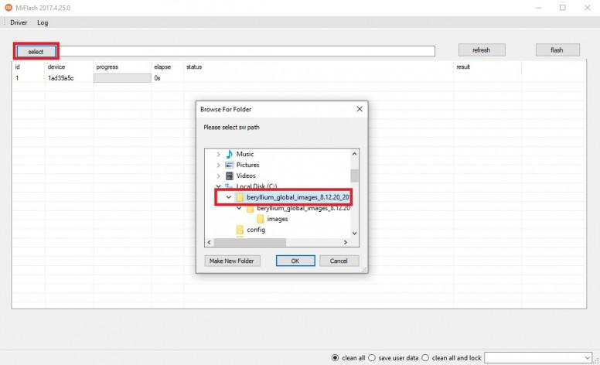The height and width of the screenshot is (365, 600).
Task: Click the flash button
Action: click(557, 49)
